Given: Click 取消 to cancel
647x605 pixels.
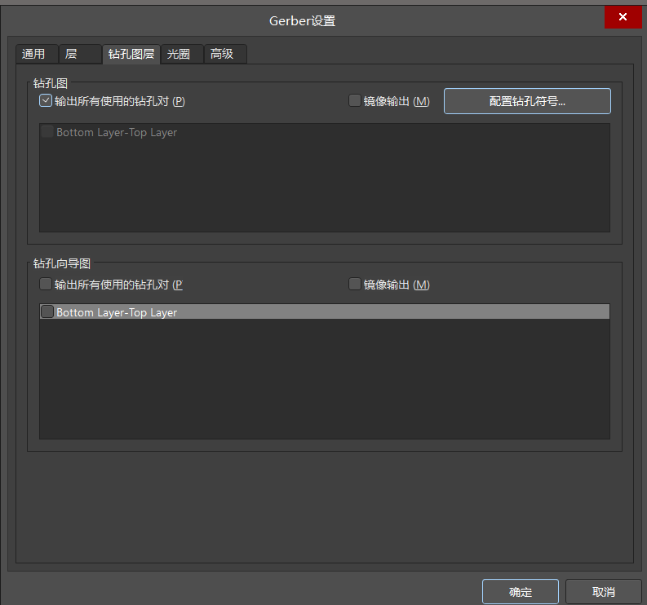Looking at the screenshot, I should [603, 592].
